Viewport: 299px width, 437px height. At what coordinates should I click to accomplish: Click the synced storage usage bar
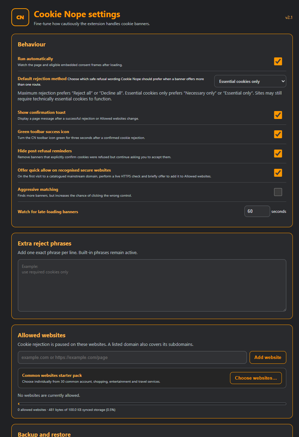[x=152, y=404]
